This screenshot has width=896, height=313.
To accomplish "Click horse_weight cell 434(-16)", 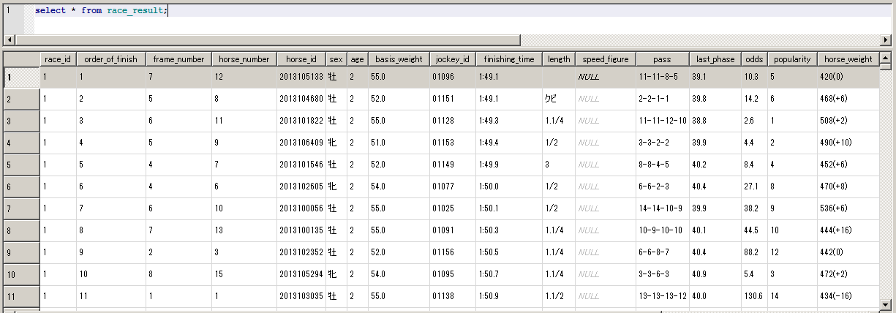I will tap(848, 296).
